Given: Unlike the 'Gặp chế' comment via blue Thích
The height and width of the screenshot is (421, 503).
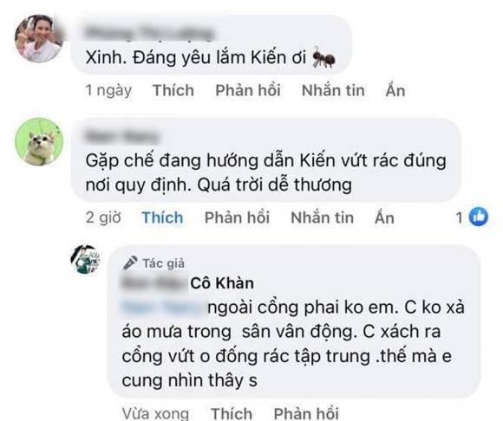Looking at the screenshot, I should tap(163, 217).
